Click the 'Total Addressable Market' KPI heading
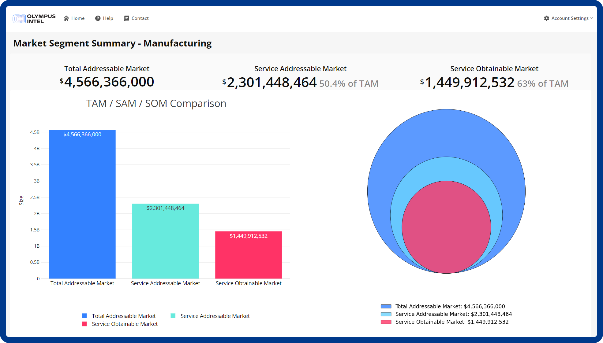Image resolution: width=603 pixels, height=343 pixels. point(107,68)
